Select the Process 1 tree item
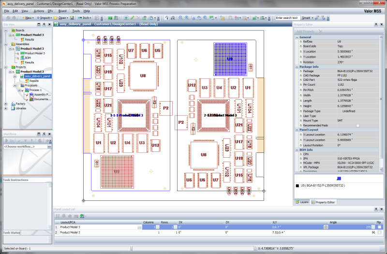Screen dimensions: 387x254 click(x=35, y=90)
